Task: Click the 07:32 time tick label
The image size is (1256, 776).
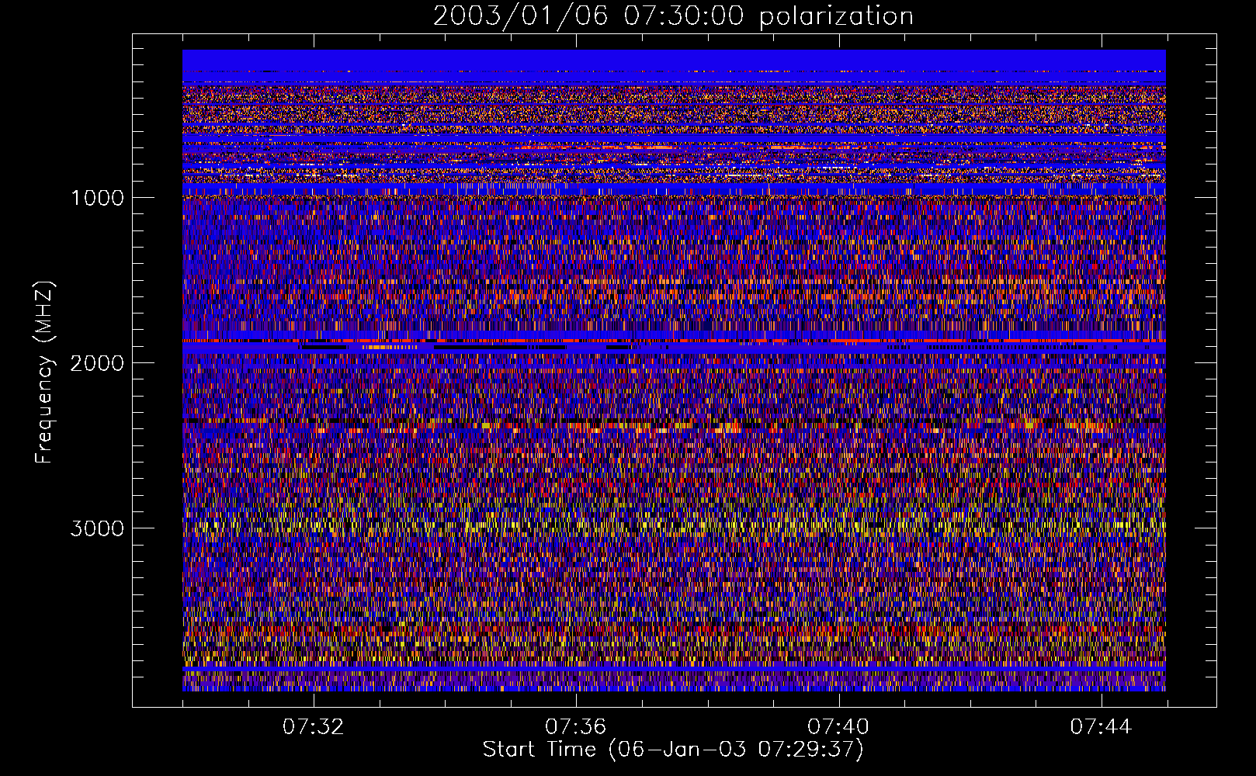Action: point(314,727)
